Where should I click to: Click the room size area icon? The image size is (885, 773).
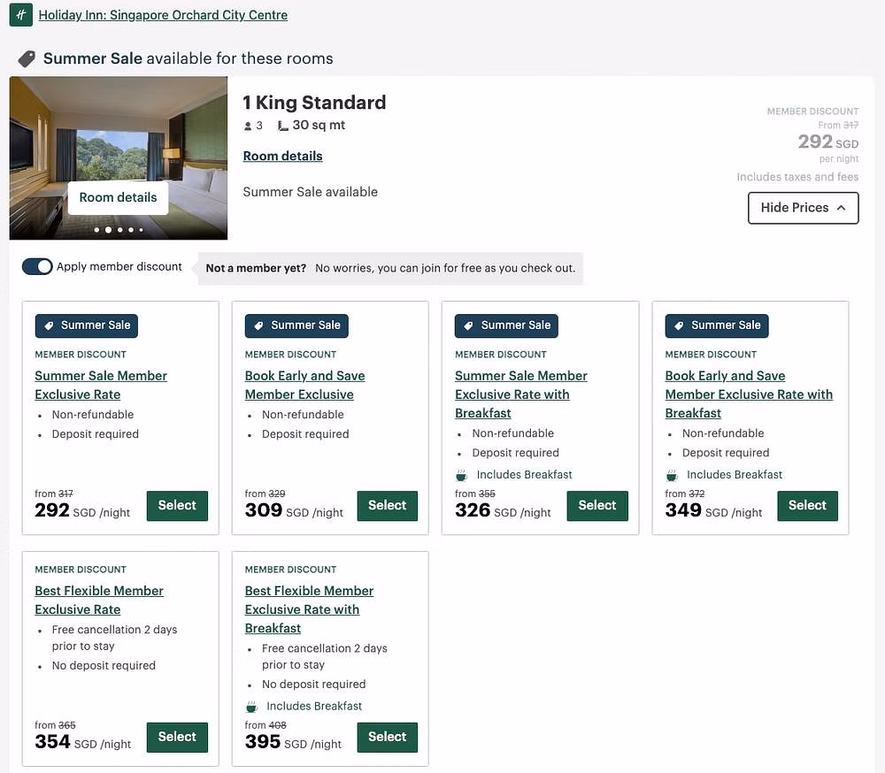pyautogui.click(x=283, y=126)
